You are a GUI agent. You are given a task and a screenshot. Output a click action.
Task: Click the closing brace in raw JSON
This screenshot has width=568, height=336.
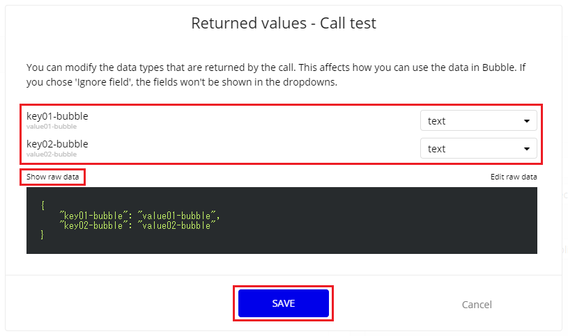pyautogui.click(x=43, y=234)
